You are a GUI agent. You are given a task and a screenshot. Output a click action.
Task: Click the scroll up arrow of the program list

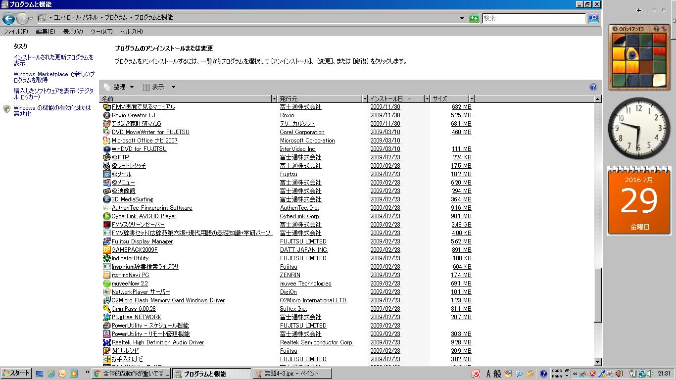pyautogui.click(x=598, y=99)
